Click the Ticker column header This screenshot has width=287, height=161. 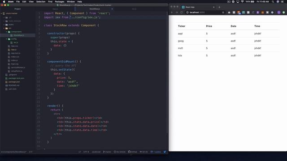click(x=182, y=26)
